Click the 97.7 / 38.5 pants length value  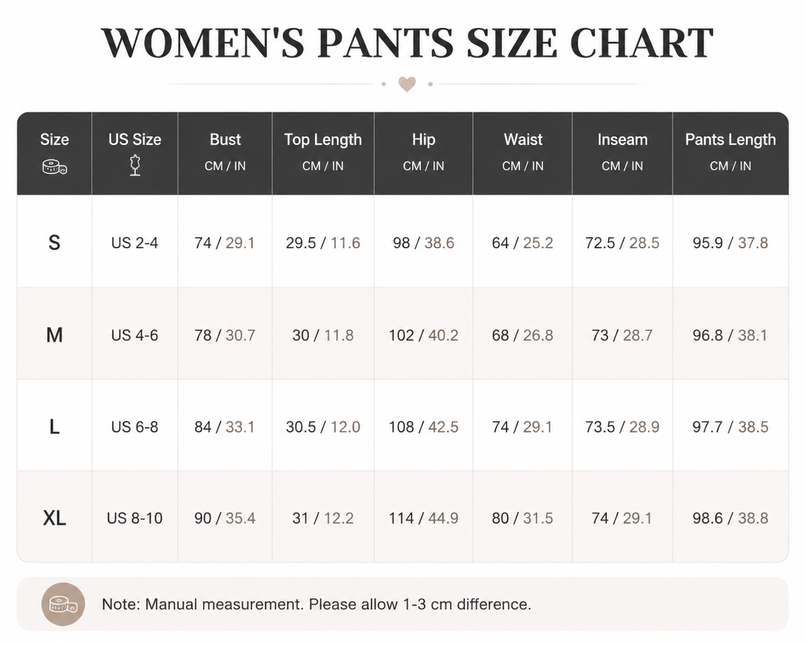731,427
